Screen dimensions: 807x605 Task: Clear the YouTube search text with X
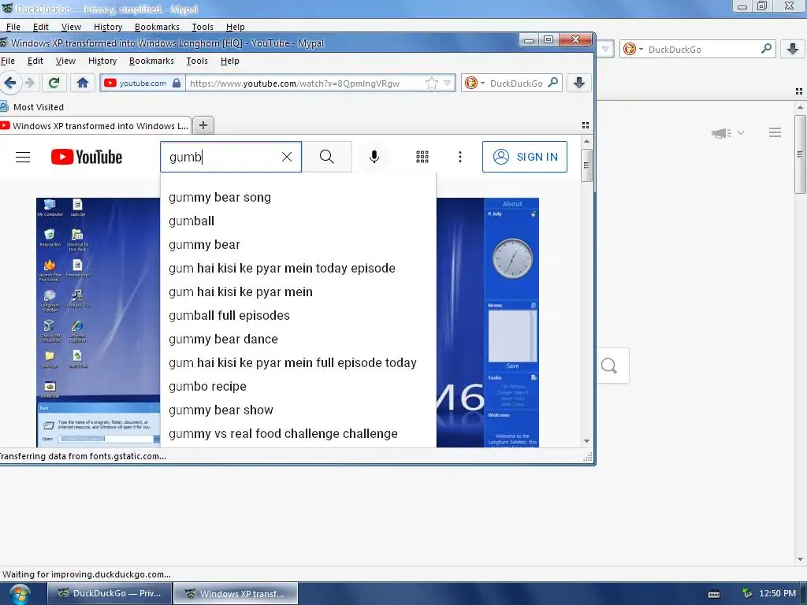coord(287,157)
